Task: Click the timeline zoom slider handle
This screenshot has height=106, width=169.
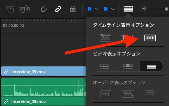Action: point(167,9)
